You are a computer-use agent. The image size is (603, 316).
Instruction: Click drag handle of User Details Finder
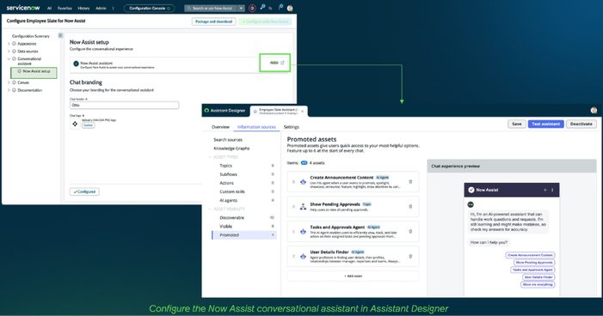click(x=293, y=257)
